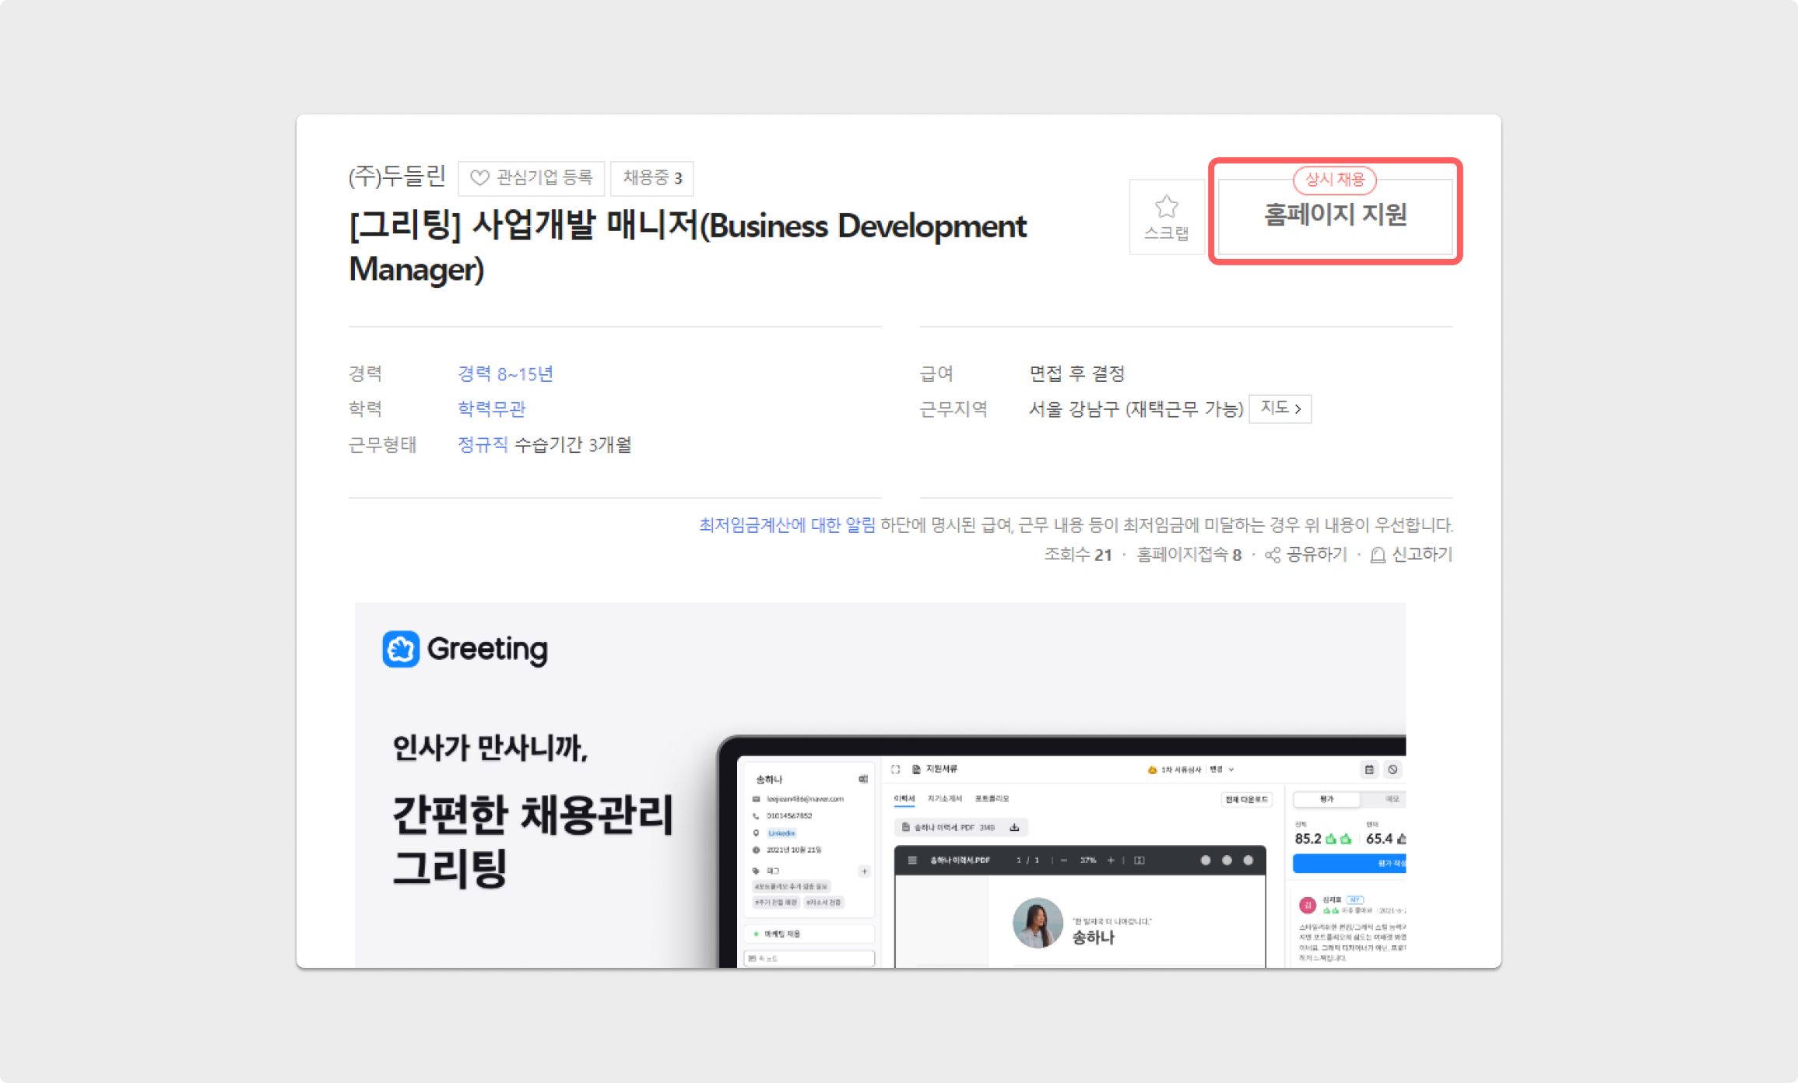Click the download icon beside 송하나 이력서 PDF
The width and height of the screenshot is (1798, 1083).
click(x=1014, y=827)
